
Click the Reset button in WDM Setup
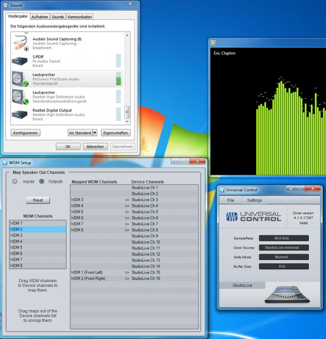pos(38,200)
